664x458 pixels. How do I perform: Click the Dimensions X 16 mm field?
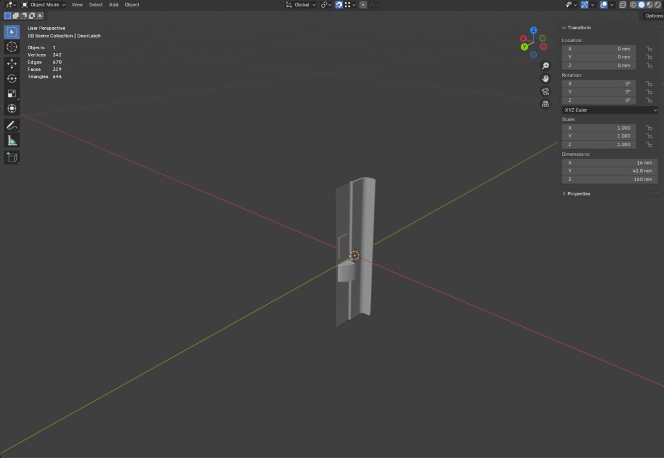click(x=610, y=163)
